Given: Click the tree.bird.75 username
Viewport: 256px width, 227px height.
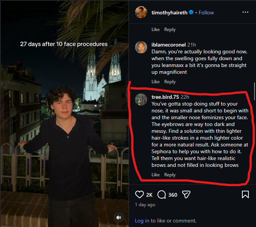Looking at the screenshot, I should (x=165, y=97).
